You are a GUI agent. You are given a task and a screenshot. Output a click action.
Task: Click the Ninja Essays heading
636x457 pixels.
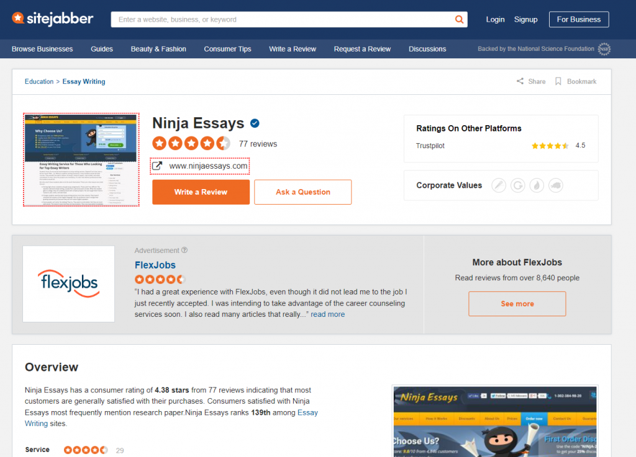(x=198, y=123)
